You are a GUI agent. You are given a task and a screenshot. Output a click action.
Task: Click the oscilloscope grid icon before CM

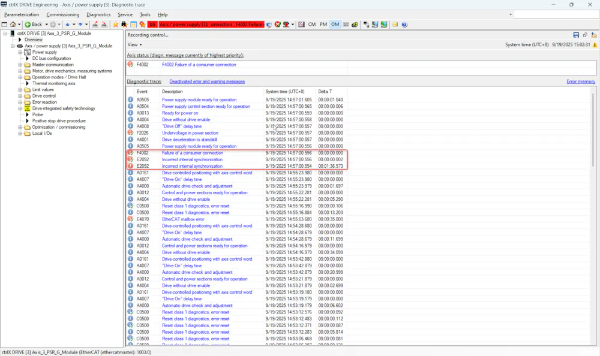[x=302, y=25]
